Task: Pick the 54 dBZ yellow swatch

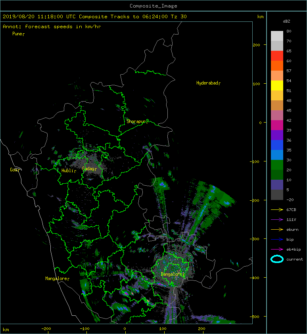Action: 277,85
